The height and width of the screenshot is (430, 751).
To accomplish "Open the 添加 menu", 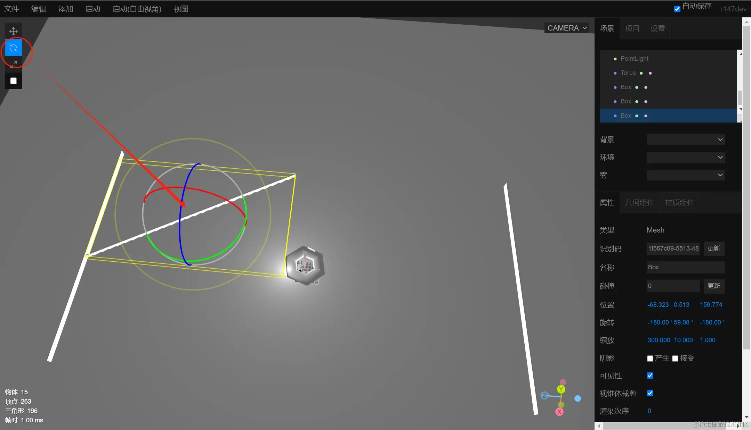I will tap(65, 9).
